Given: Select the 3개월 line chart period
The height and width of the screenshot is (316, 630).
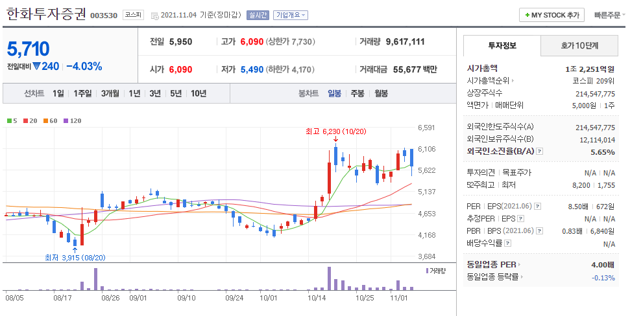Looking at the screenshot, I should (x=110, y=93).
